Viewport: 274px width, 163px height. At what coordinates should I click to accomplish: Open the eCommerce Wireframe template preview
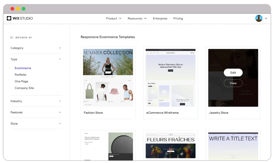coord(170,78)
